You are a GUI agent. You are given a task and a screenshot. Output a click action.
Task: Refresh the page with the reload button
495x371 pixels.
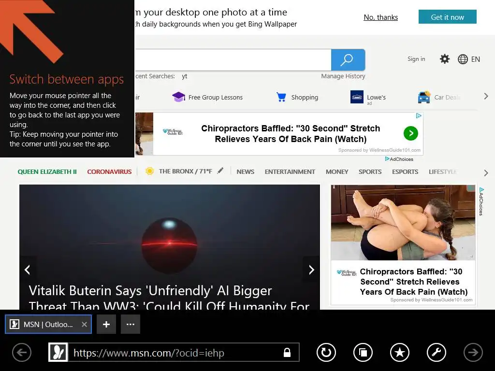click(326, 352)
